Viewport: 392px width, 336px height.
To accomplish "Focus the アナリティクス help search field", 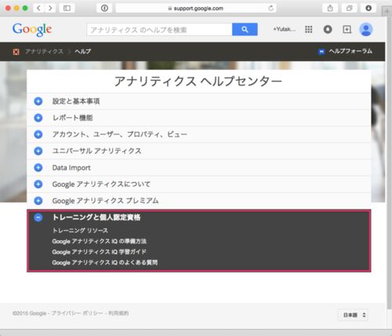I will [x=160, y=30].
